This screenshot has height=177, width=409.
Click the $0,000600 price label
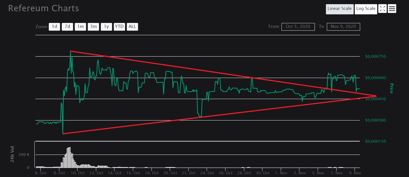coord(375,78)
